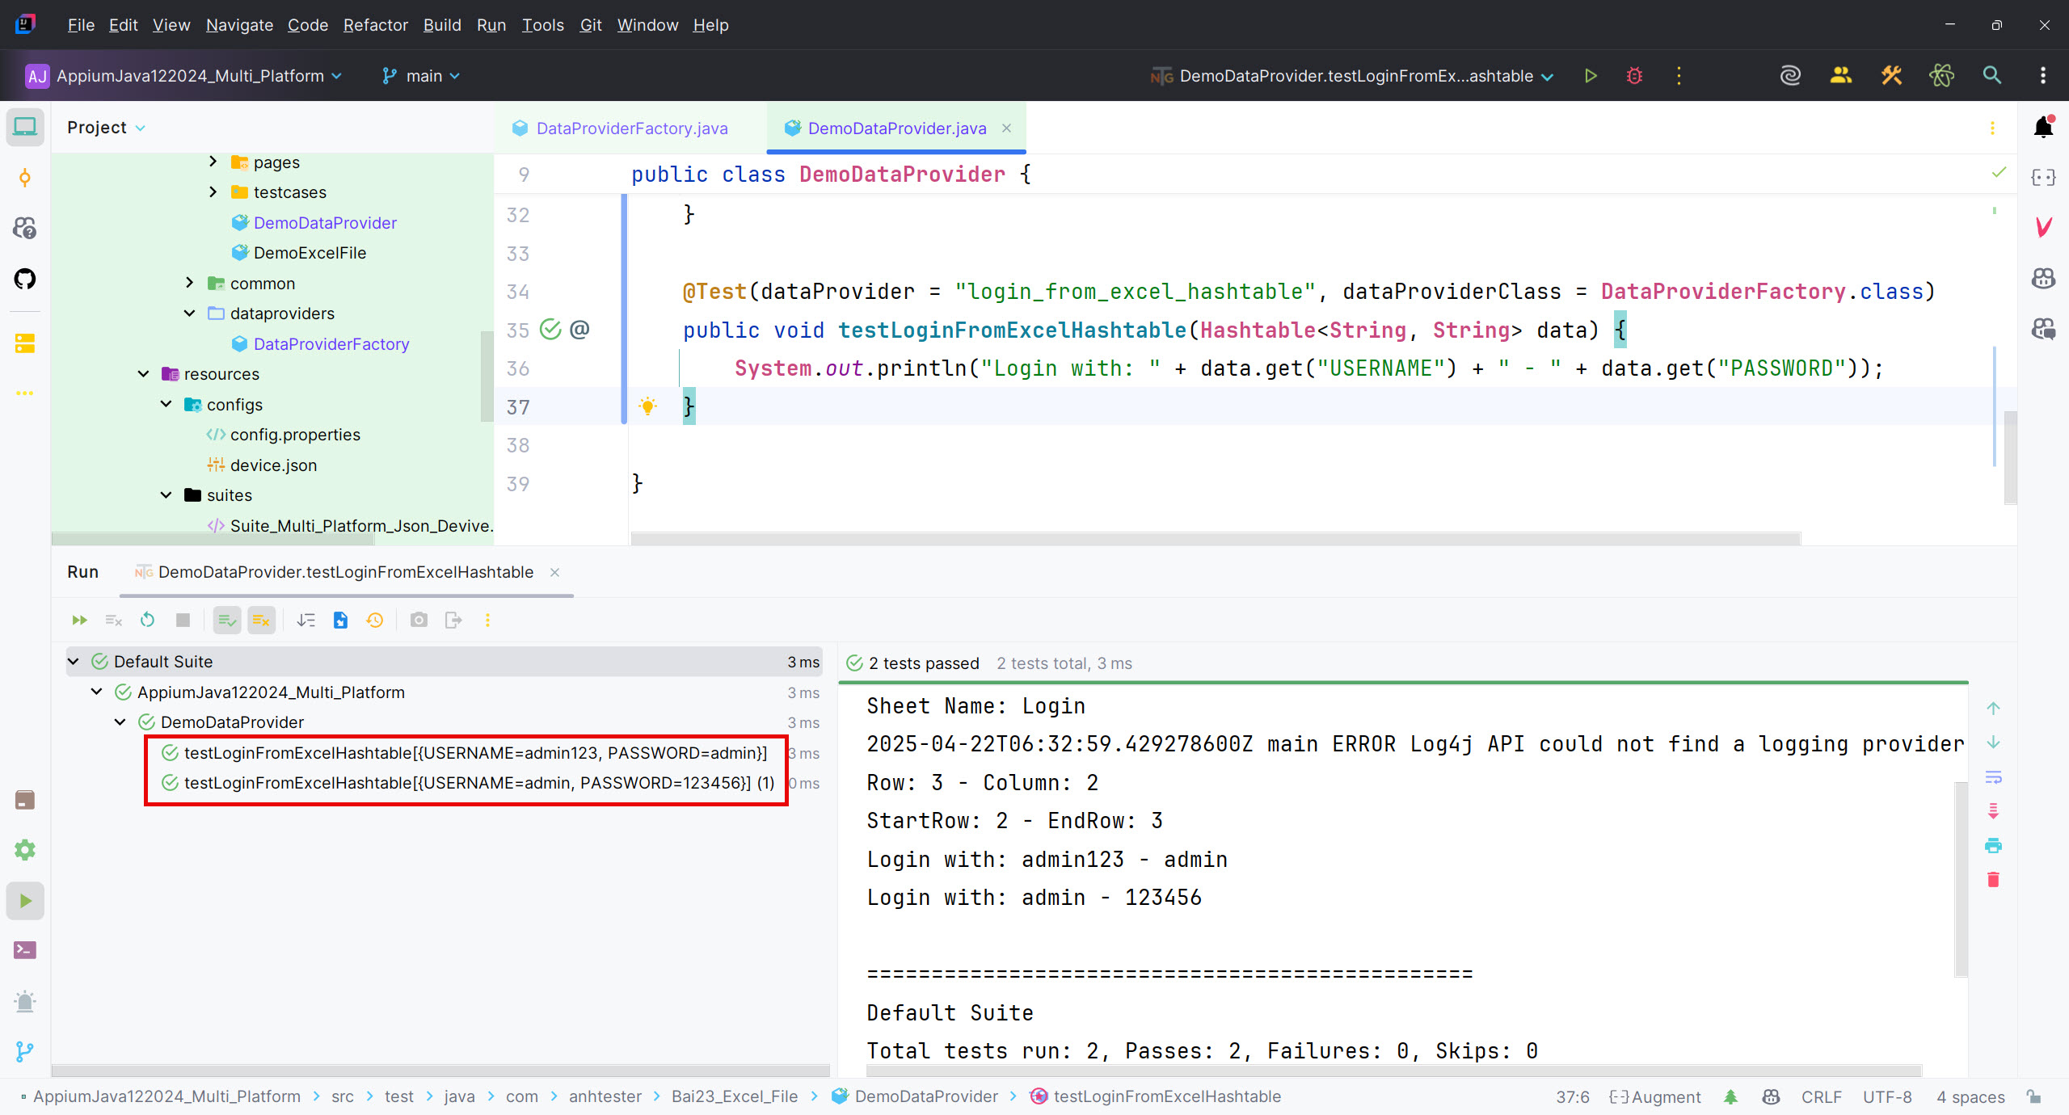2069x1115 pixels.
Task: Toggle Show Passed tests filter
Action: pos(227,620)
